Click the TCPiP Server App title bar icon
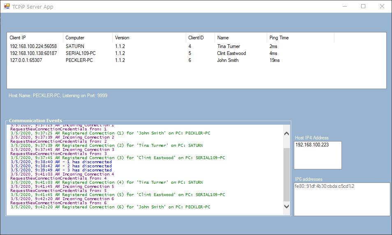The height and width of the screenshot is (235, 392). [x=7, y=7]
